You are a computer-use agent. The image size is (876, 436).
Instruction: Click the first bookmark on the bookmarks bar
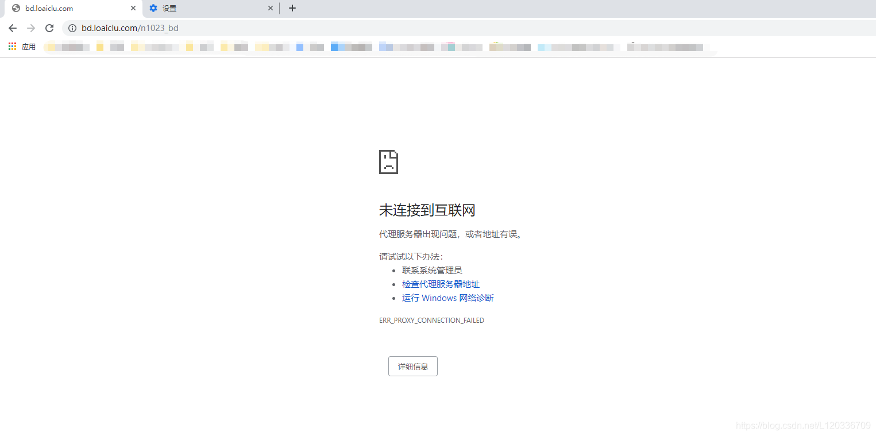(x=66, y=47)
